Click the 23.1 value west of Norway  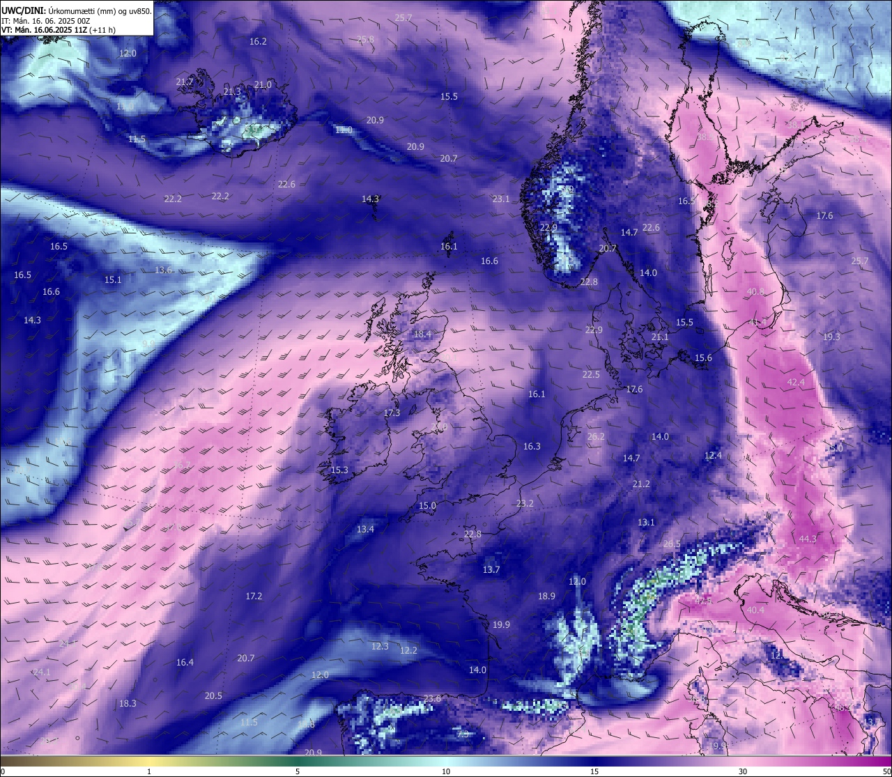click(x=501, y=199)
